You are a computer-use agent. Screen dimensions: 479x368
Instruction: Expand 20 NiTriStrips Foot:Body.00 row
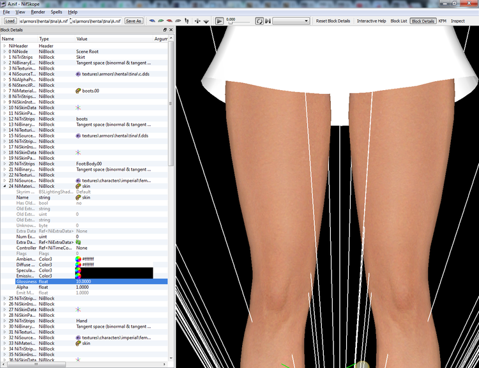[4, 164]
